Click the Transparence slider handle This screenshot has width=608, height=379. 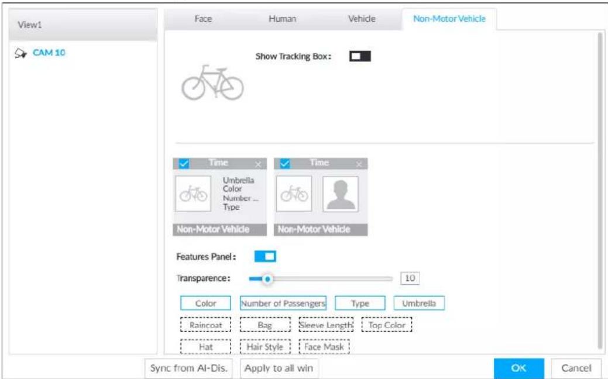pos(267,278)
